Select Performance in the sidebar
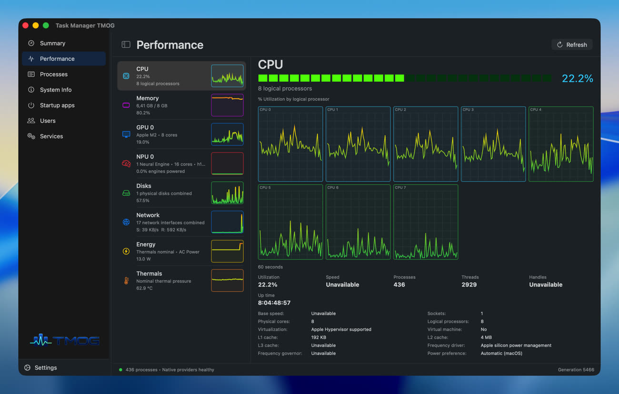This screenshot has width=619, height=394. click(64, 59)
